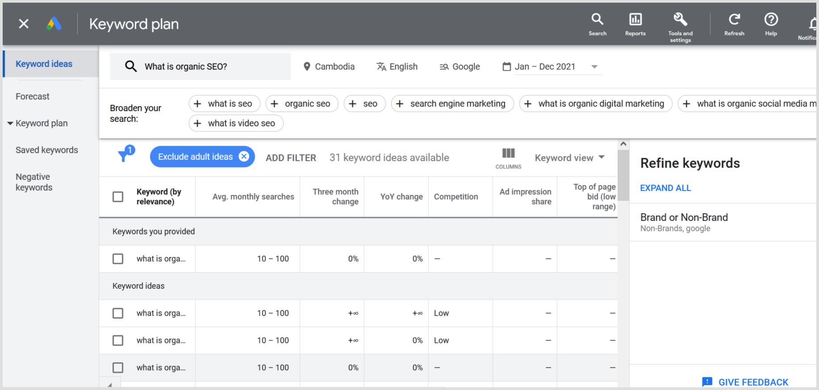Click the English language translate icon
This screenshot has height=390, width=819.
click(381, 66)
